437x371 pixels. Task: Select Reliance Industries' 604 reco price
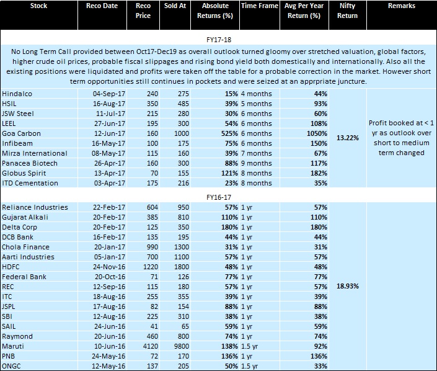click(152, 207)
